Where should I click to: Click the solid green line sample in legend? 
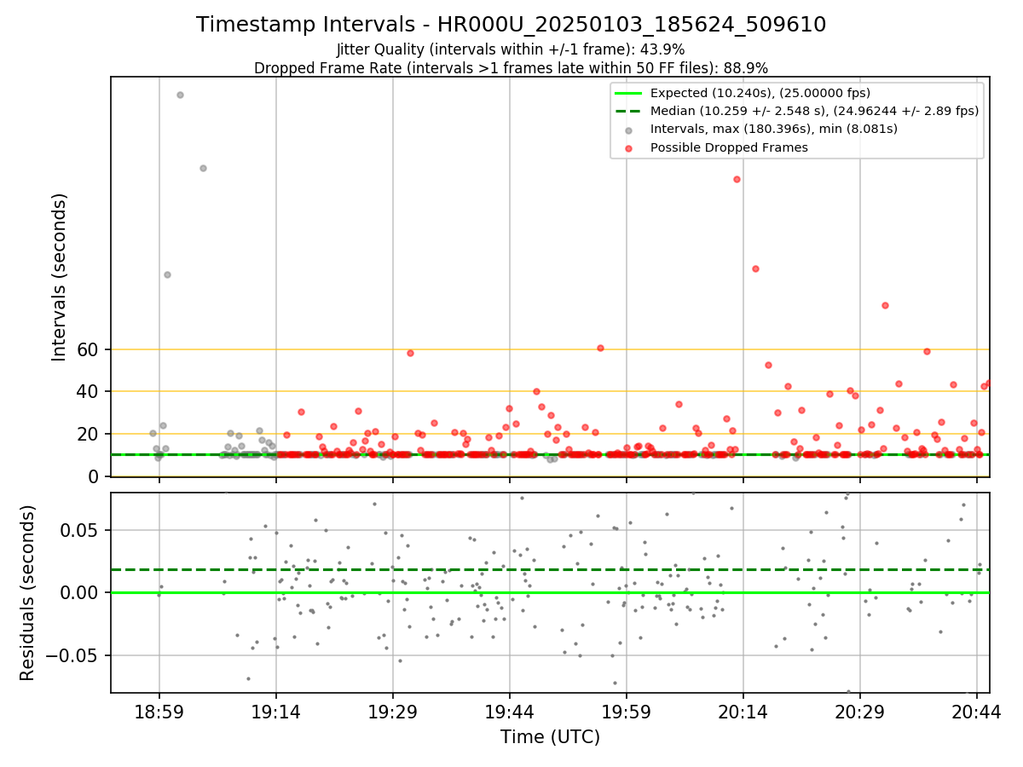[628, 93]
